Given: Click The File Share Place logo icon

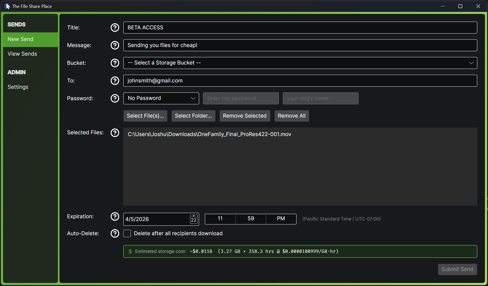Looking at the screenshot, I should pos(6,6).
